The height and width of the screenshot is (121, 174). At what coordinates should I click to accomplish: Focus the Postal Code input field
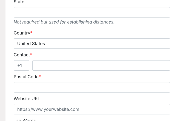click(x=92, y=87)
